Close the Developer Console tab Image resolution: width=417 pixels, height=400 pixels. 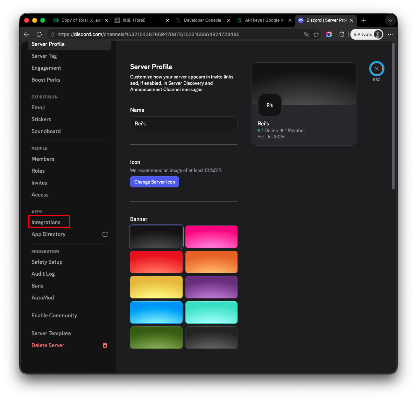point(229,20)
